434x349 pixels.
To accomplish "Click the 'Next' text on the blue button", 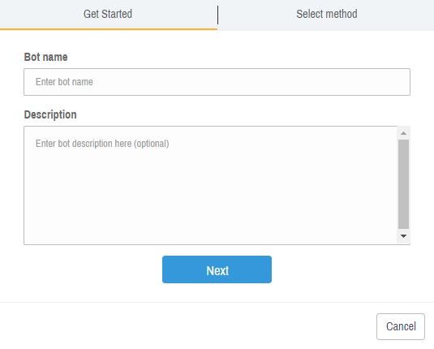I will point(217,270).
